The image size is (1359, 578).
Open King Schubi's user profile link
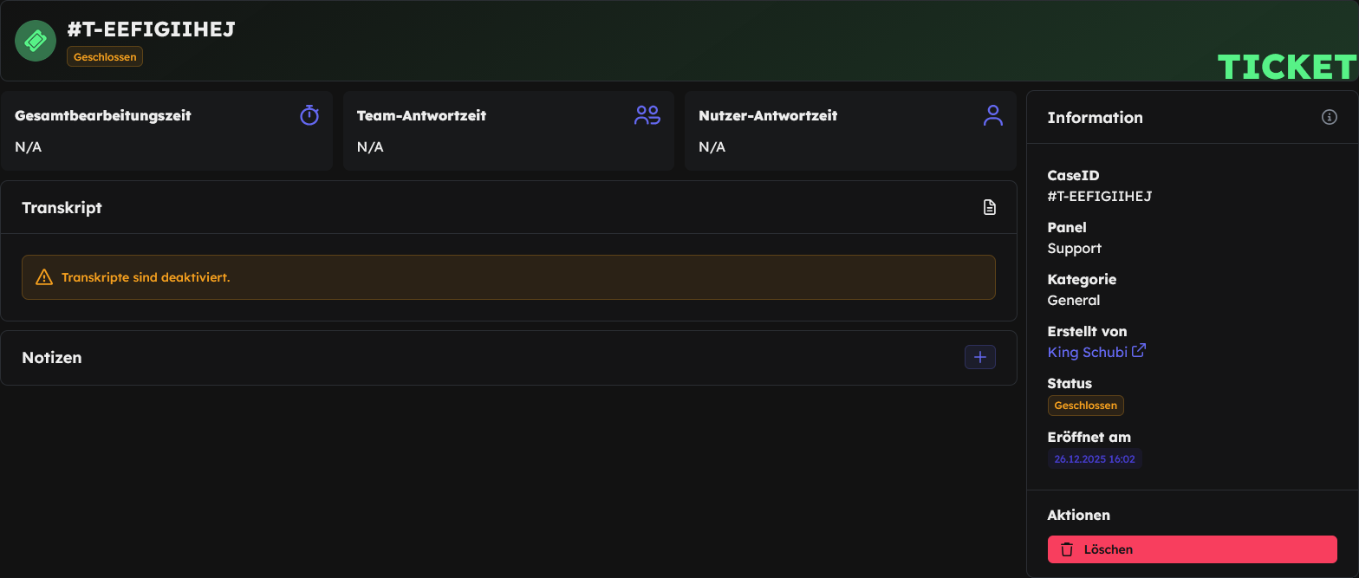[1087, 352]
